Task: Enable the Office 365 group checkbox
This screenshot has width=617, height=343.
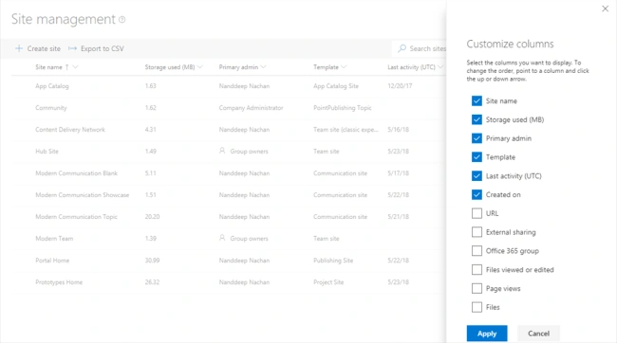Action: [x=477, y=251]
